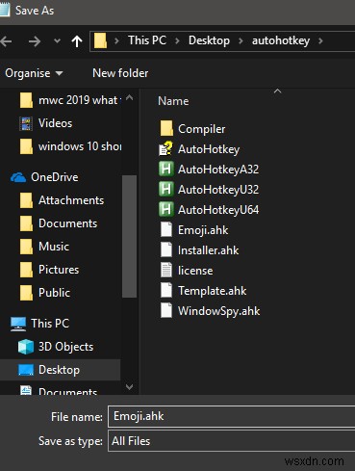This screenshot has height=471, width=355.
Task: Select the Emoji.ahk name in list
Action: point(203,230)
